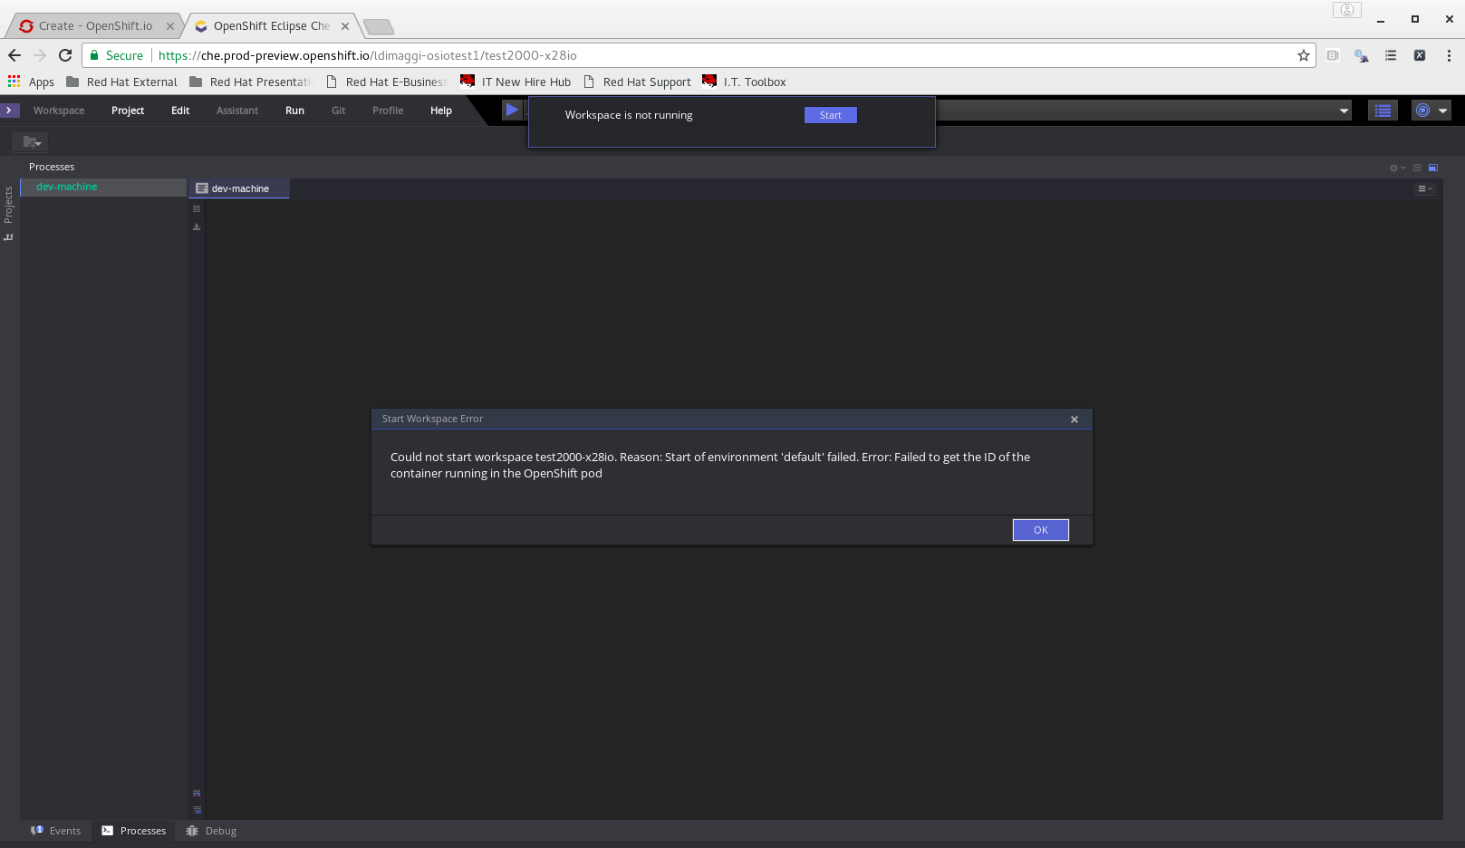Open the Git menu
The width and height of the screenshot is (1465, 848).
pos(338,110)
